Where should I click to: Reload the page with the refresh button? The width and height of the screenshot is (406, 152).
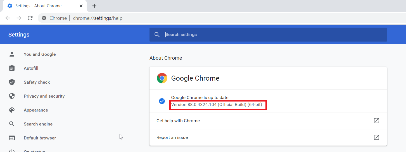30,18
